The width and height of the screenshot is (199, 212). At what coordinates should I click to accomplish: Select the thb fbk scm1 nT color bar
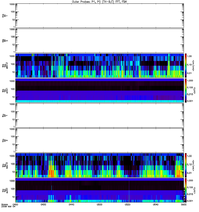(x=186, y=91)
